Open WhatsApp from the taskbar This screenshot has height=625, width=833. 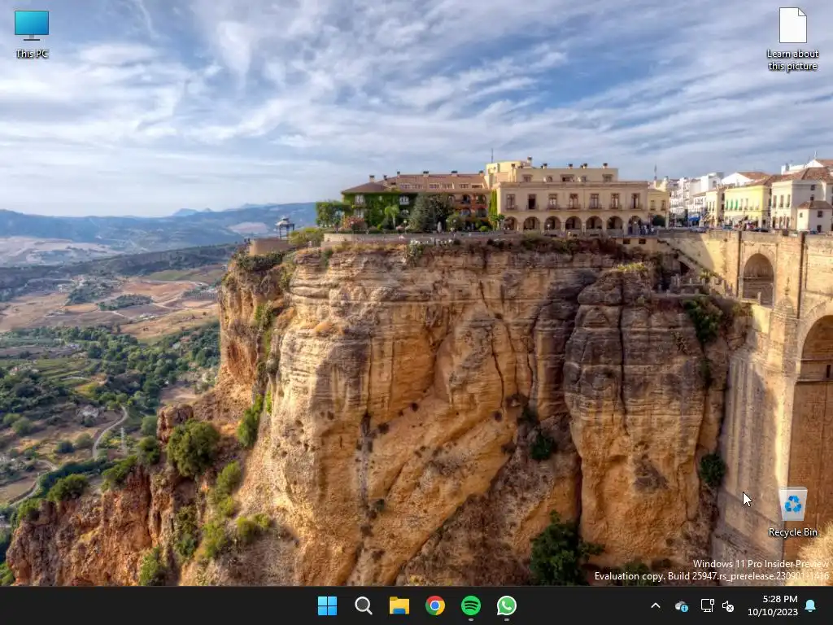[507, 605]
